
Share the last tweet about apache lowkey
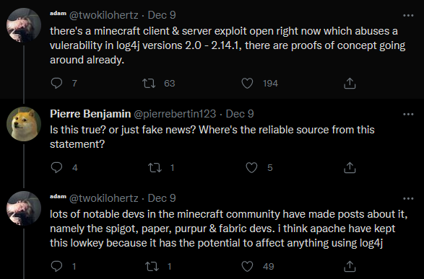pyautogui.click(x=350, y=266)
